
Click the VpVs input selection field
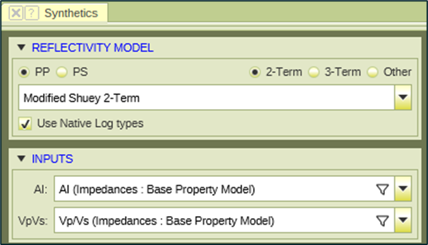pos(224,220)
